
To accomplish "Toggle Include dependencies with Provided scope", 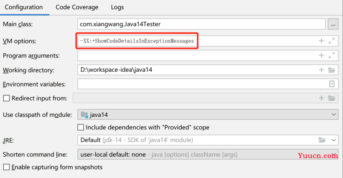I will coord(81,127).
